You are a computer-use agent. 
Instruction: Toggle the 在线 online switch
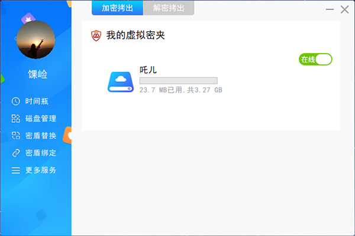(315, 60)
